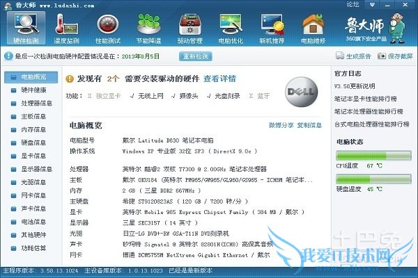Viewport: 418px width, 278px height.
Task: Click the Dell brand logo
Action: click(301, 92)
